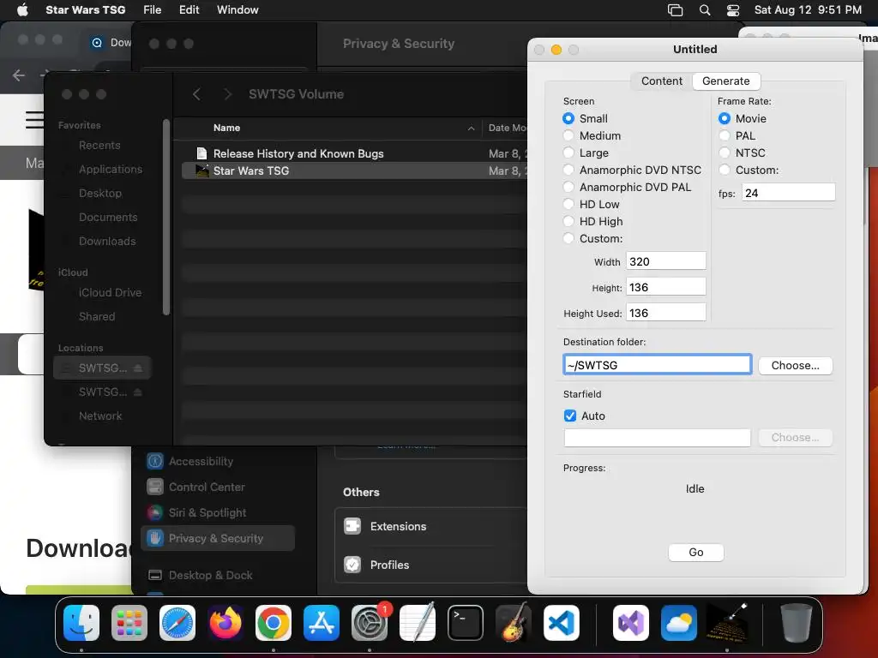Open Visual Studio Code from the Dock
Image resolution: width=878 pixels, height=658 pixels.
[x=561, y=623]
